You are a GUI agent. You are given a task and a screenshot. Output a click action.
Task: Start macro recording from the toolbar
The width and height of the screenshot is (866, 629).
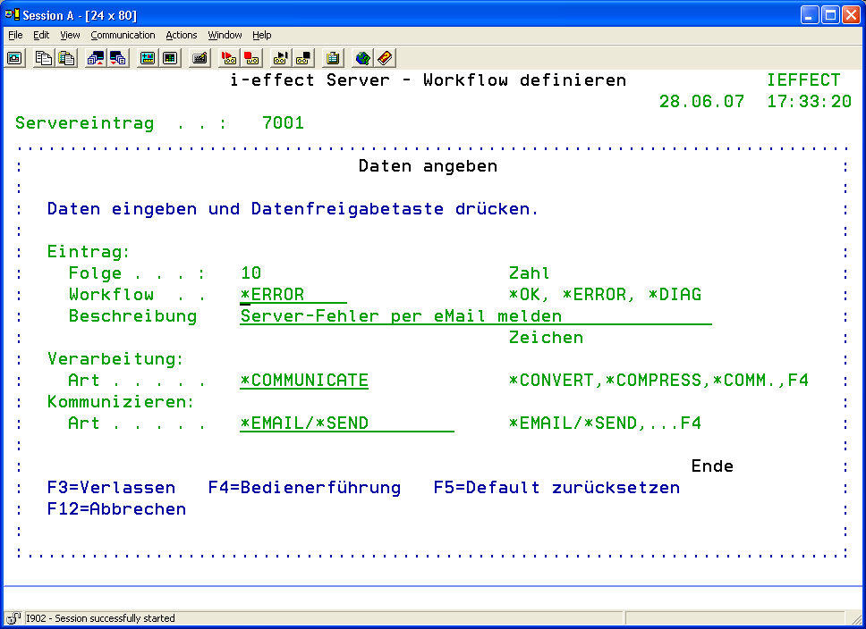(230, 58)
